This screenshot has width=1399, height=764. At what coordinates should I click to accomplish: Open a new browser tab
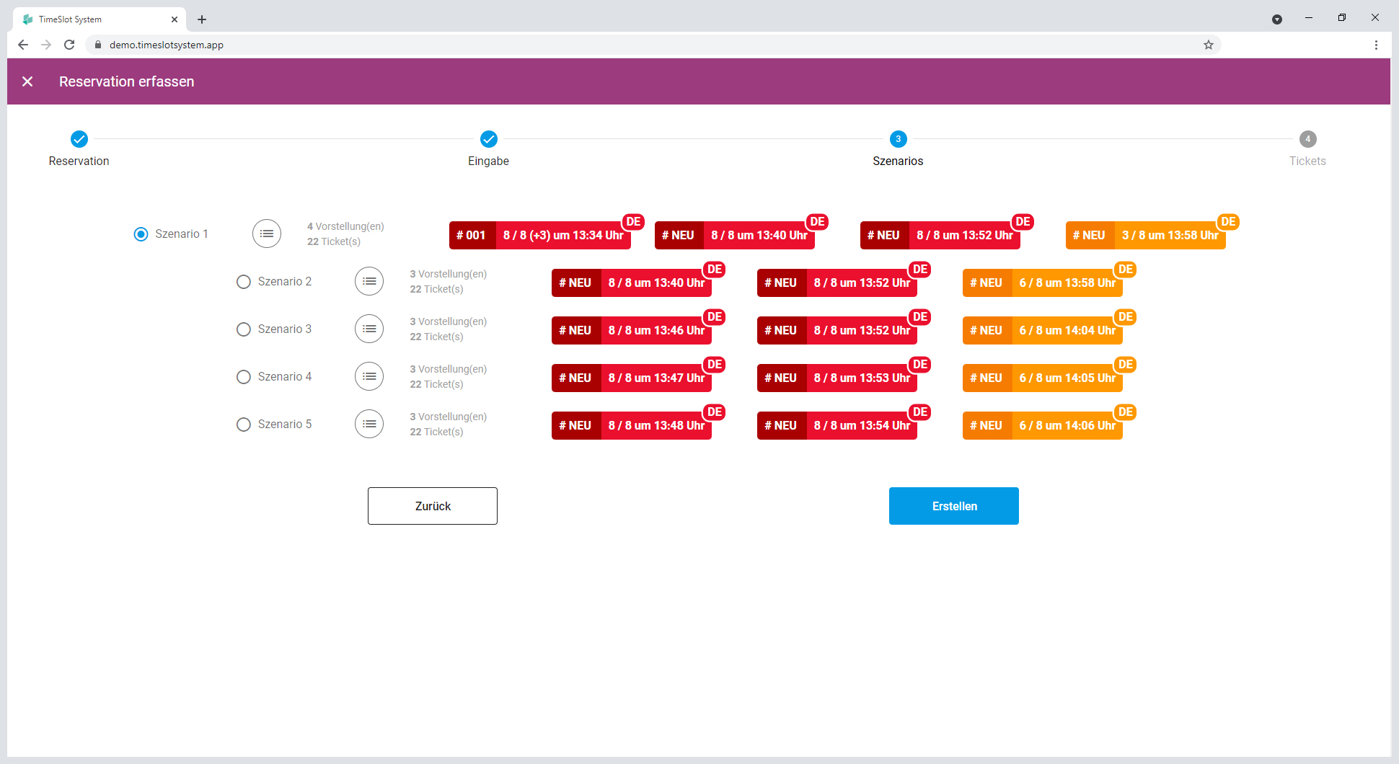202,19
